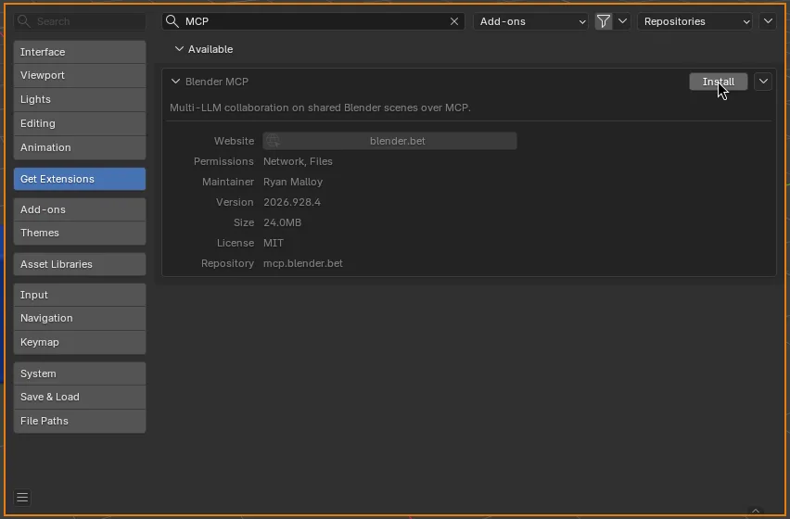Click the size value 24.0MB
Image resolution: width=790 pixels, height=519 pixels.
[x=282, y=222]
